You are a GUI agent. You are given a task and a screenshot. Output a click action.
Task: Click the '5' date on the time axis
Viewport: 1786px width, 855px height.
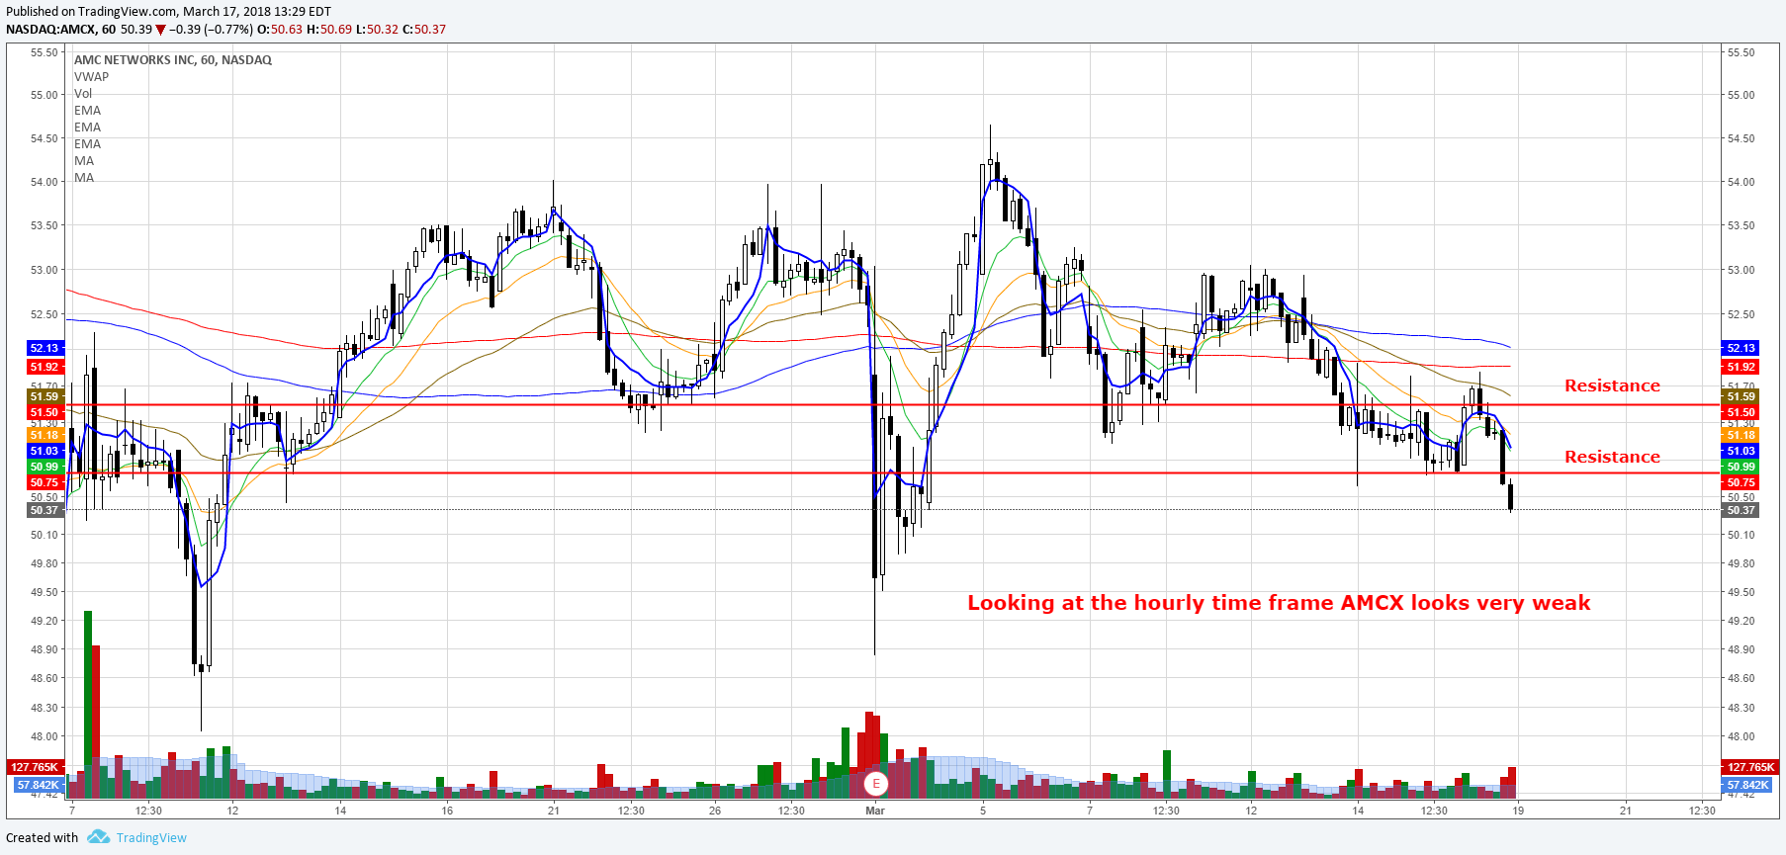pyautogui.click(x=983, y=811)
